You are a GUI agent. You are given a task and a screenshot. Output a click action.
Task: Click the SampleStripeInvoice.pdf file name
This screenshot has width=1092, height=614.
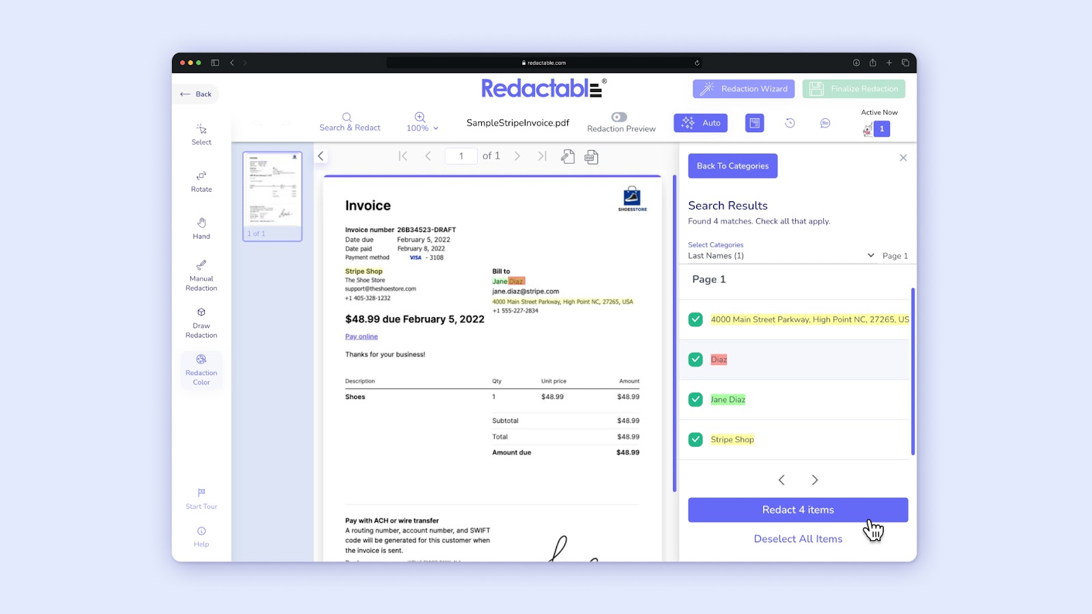[x=518, y=123]
